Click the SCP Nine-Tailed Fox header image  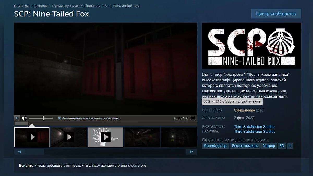pyautogui.click(x=251, y=46)
